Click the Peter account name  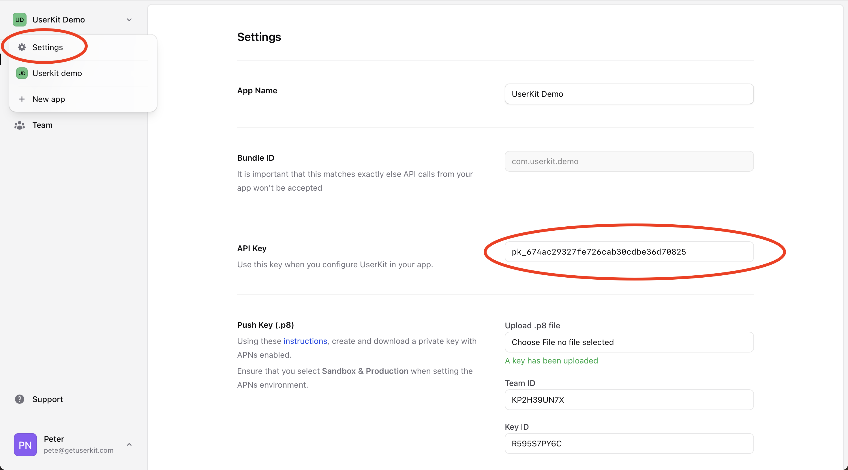[54, 439]
